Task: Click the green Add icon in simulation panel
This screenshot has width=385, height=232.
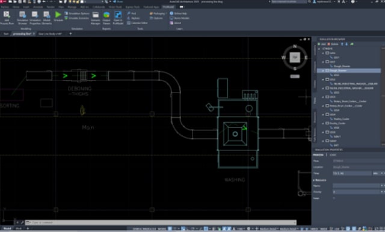Action: 319,44
